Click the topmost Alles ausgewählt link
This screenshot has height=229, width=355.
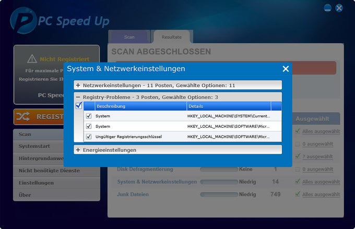(x=321, y=131)
